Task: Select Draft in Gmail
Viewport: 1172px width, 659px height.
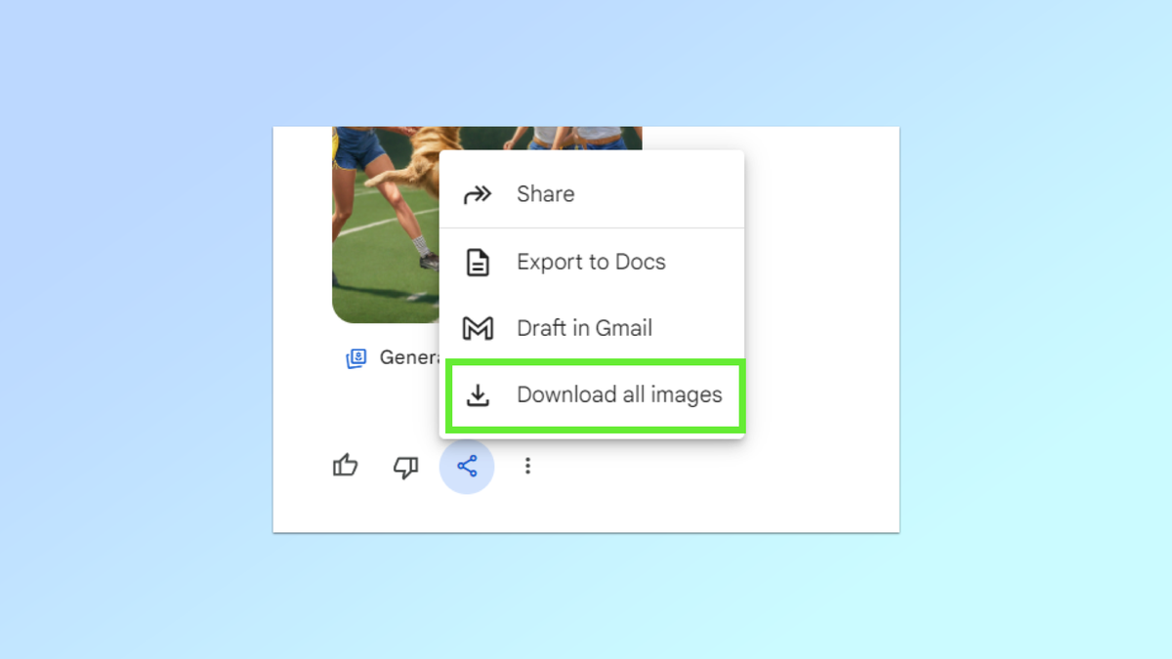Action: coord(584,328)
